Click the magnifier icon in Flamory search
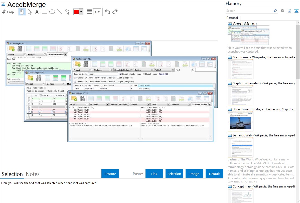300x203 pixels. [x=275, y=11]
